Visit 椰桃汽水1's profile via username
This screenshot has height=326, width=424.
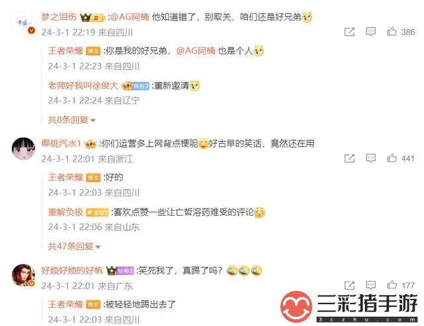[x=61, y=143]
